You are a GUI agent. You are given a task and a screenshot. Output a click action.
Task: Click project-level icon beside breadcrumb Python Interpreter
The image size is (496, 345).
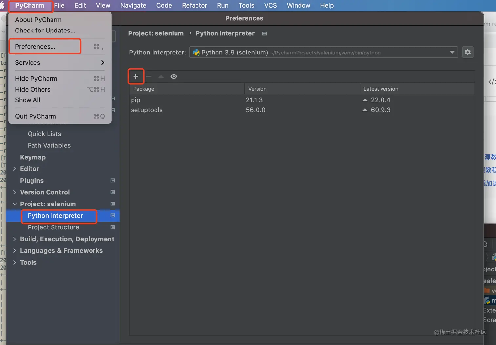point(264,33)
